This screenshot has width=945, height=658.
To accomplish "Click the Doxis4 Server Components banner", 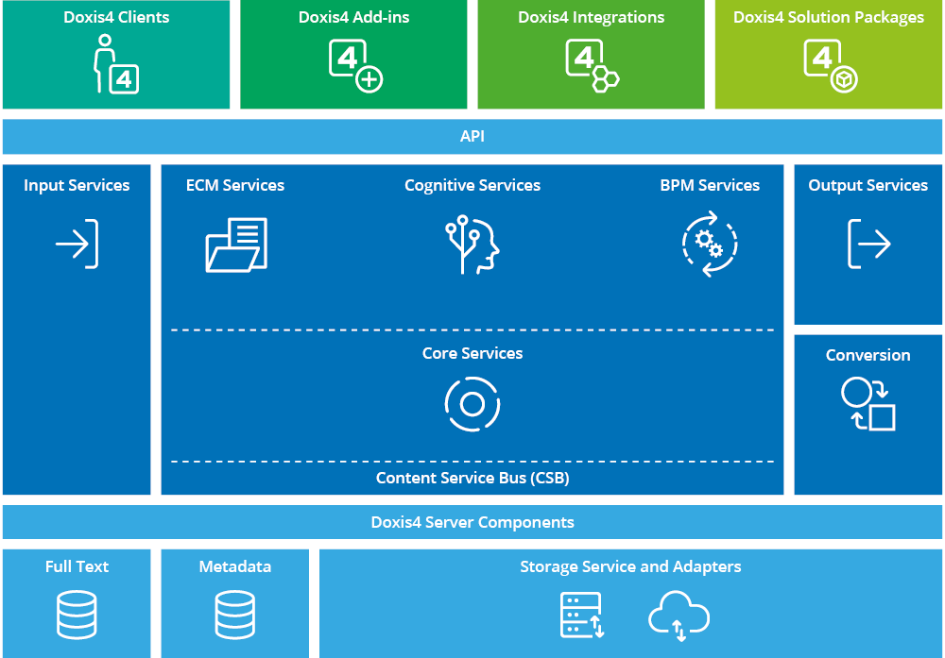I will coord(472,521).
